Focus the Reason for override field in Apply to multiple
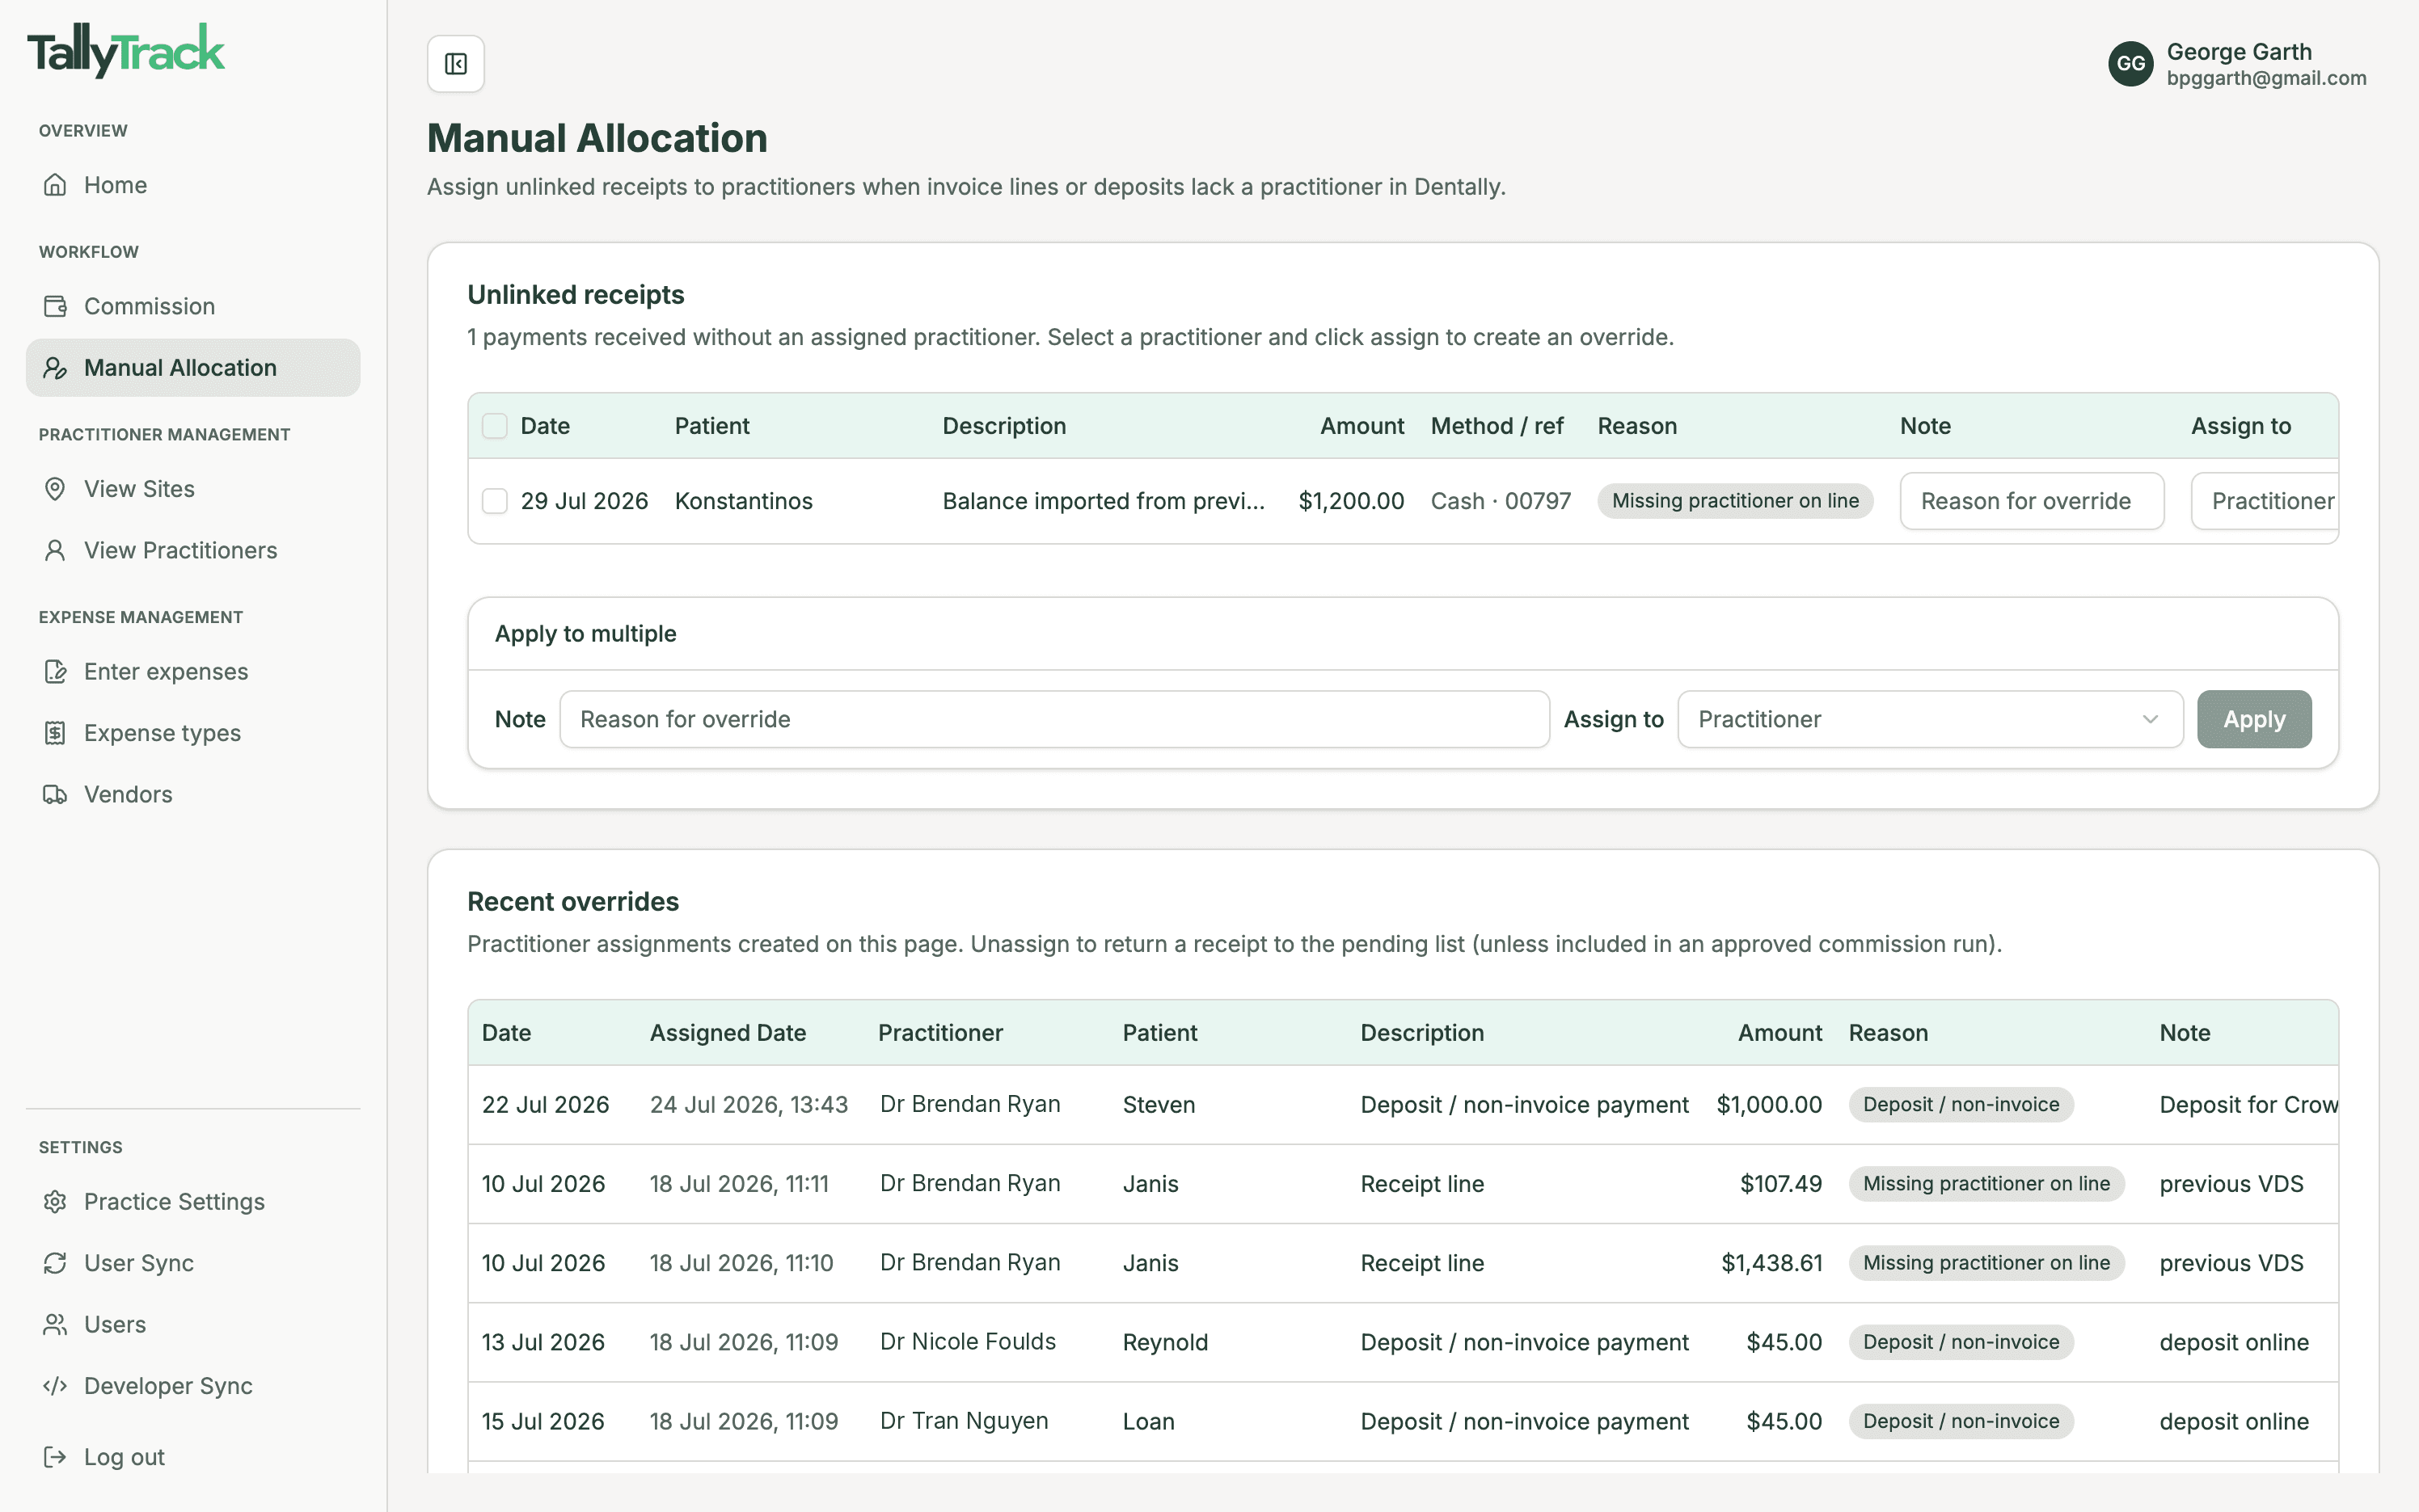 click(1054, 719)
